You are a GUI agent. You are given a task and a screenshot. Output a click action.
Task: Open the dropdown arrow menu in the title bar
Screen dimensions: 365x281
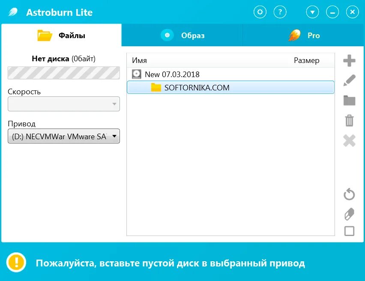point(312,12)
